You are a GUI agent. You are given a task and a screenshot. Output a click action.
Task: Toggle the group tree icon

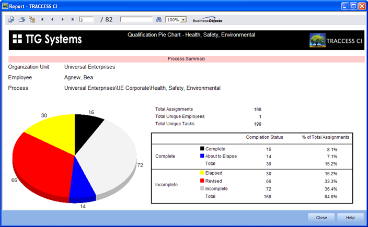click(32, 20)
